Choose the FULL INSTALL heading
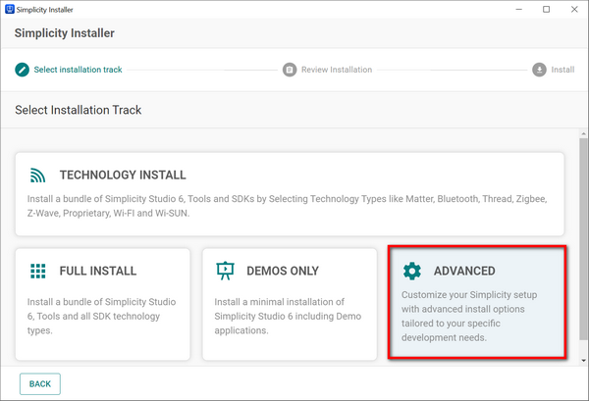This screenshot has height=401, width=589. [98, 271]
